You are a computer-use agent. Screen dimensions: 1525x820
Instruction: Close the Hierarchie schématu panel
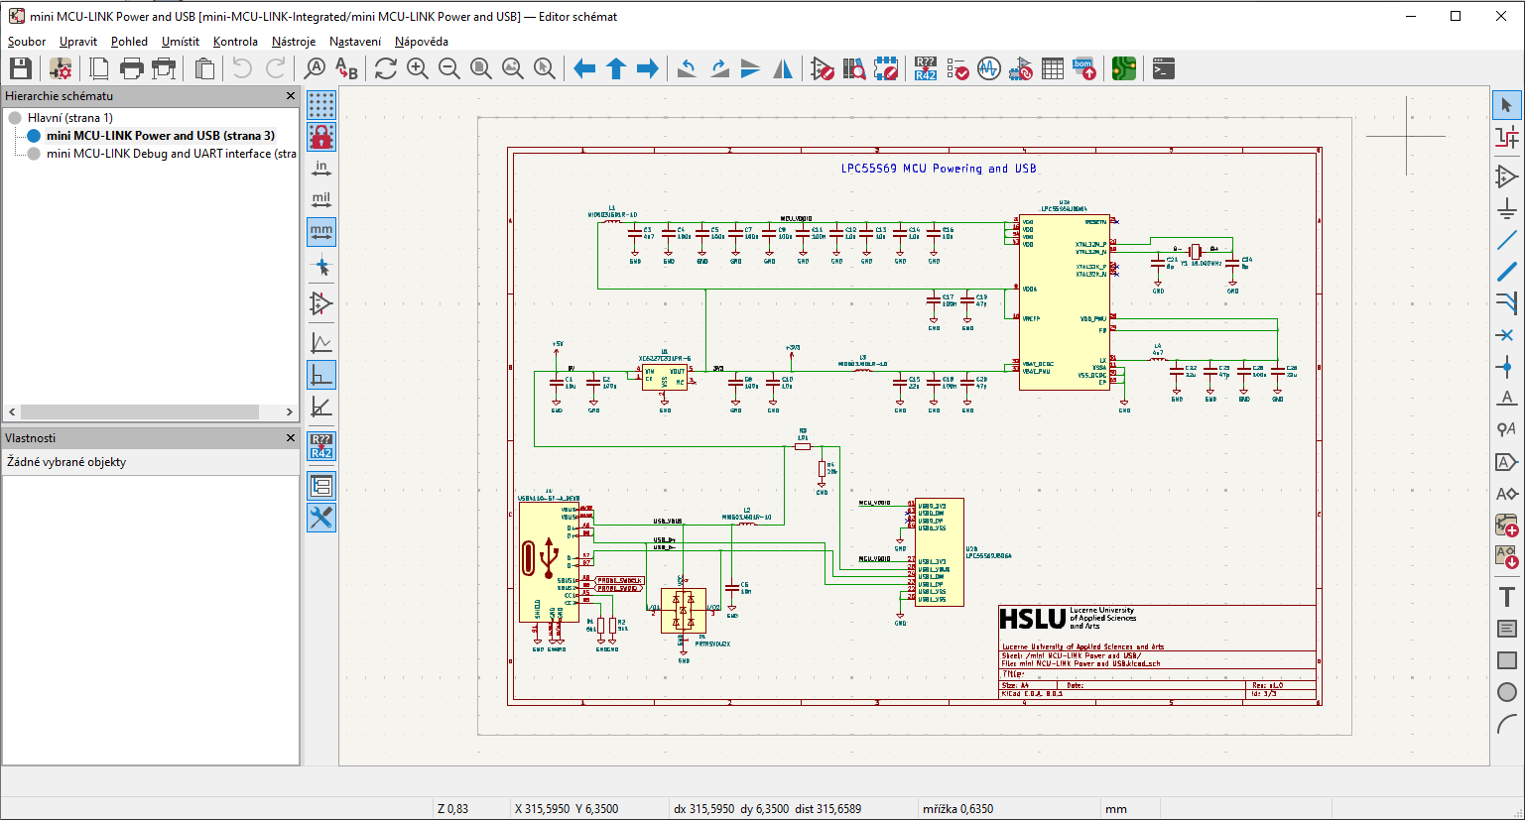[x=291, y=96]
